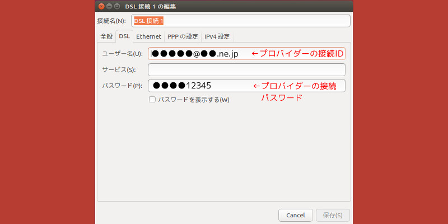Open the Ethernet tab
This screenshot has width=448, height=224.
(x=148, y=36)
